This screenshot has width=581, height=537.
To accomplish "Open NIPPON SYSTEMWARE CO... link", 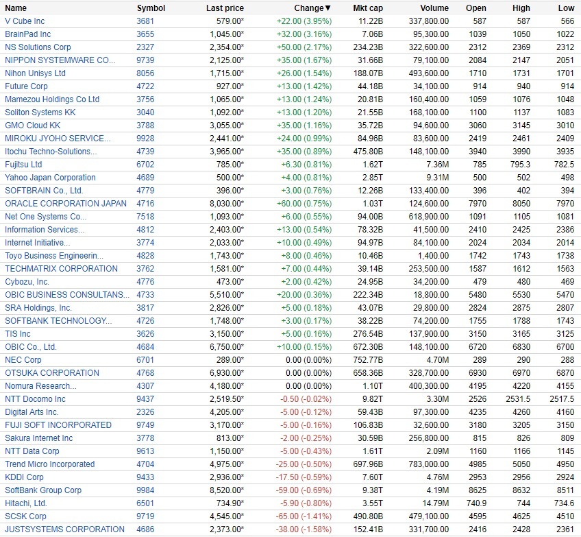I will (x=60, y=60).
